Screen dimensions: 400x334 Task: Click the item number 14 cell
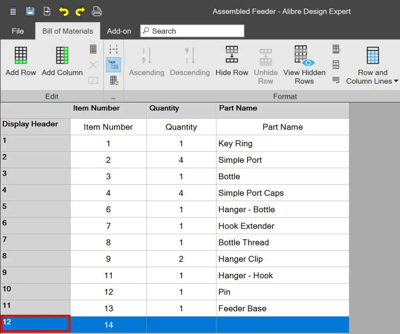click(109, 325)
